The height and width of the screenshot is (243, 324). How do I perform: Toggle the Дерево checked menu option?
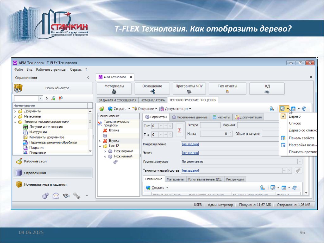point(298,116)
